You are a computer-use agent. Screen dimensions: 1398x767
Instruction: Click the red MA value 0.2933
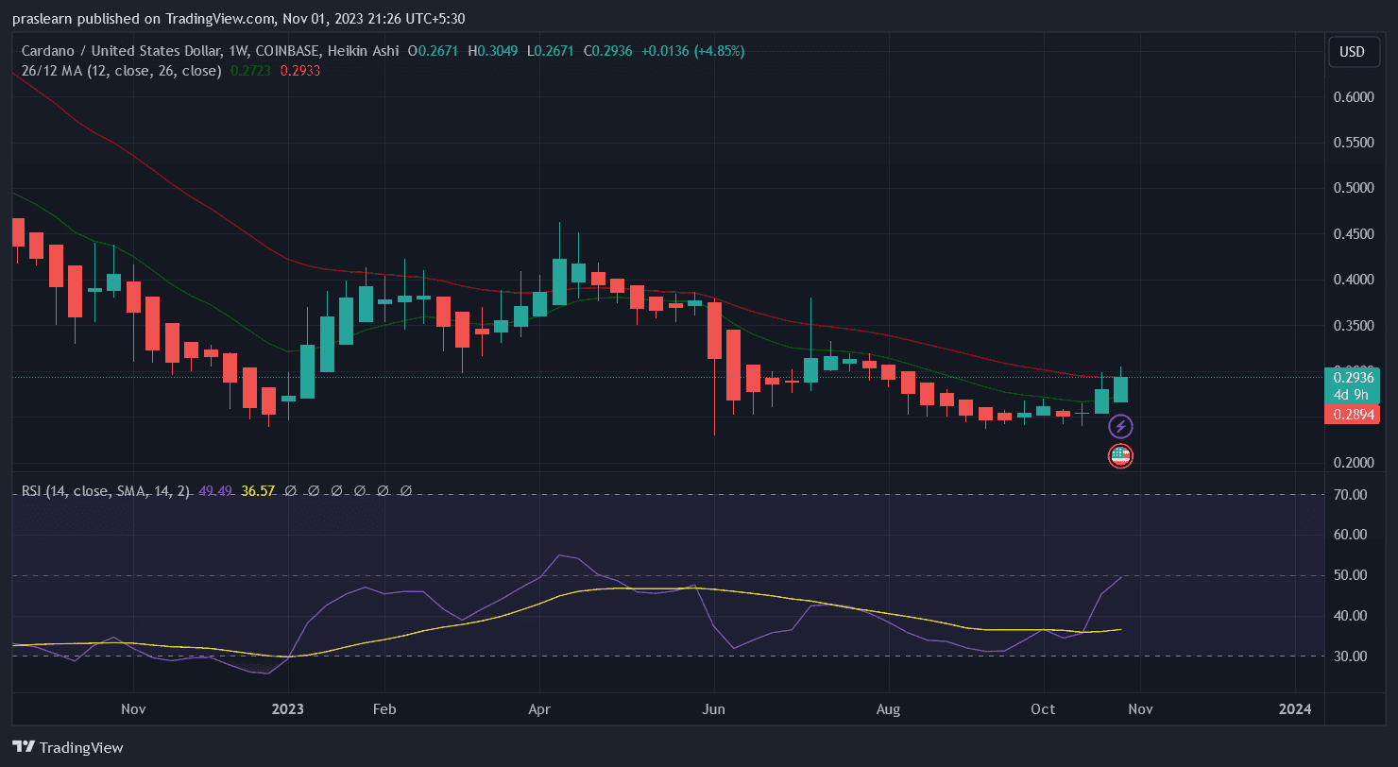click(x=300, y=71)
